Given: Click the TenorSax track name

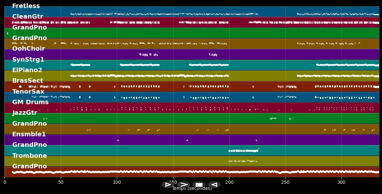Looking at the screenshot, I should click(28, 92).
